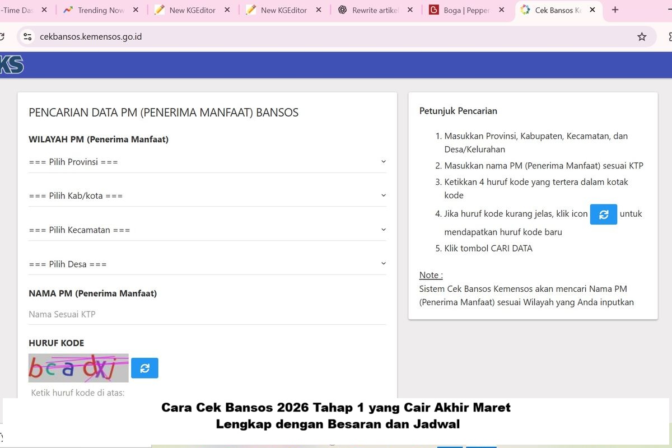The height and width of the screenshot is (448, 672).
Task: Expand the Pilih Kecamatan dropdown
Action: [x=207, y=230]
